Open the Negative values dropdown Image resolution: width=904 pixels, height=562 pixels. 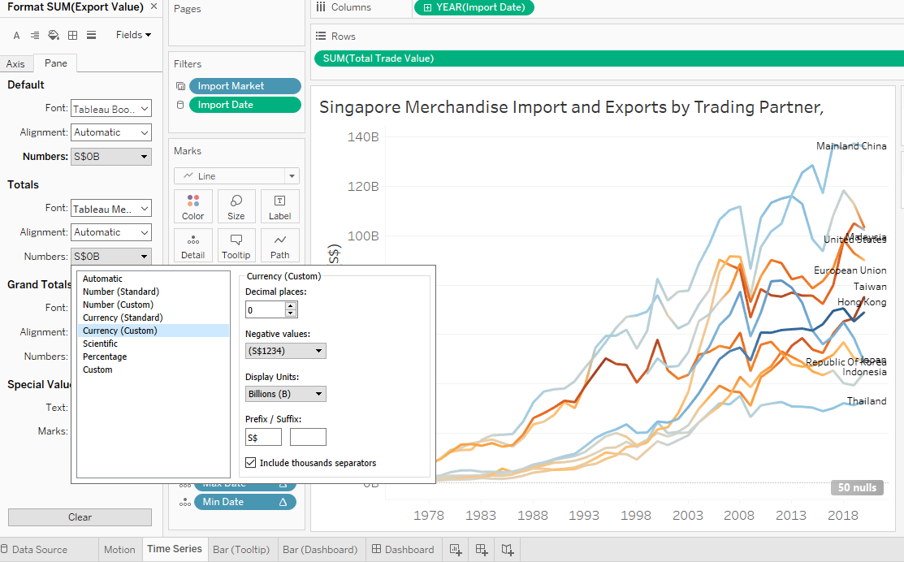[x=285, y=351]
